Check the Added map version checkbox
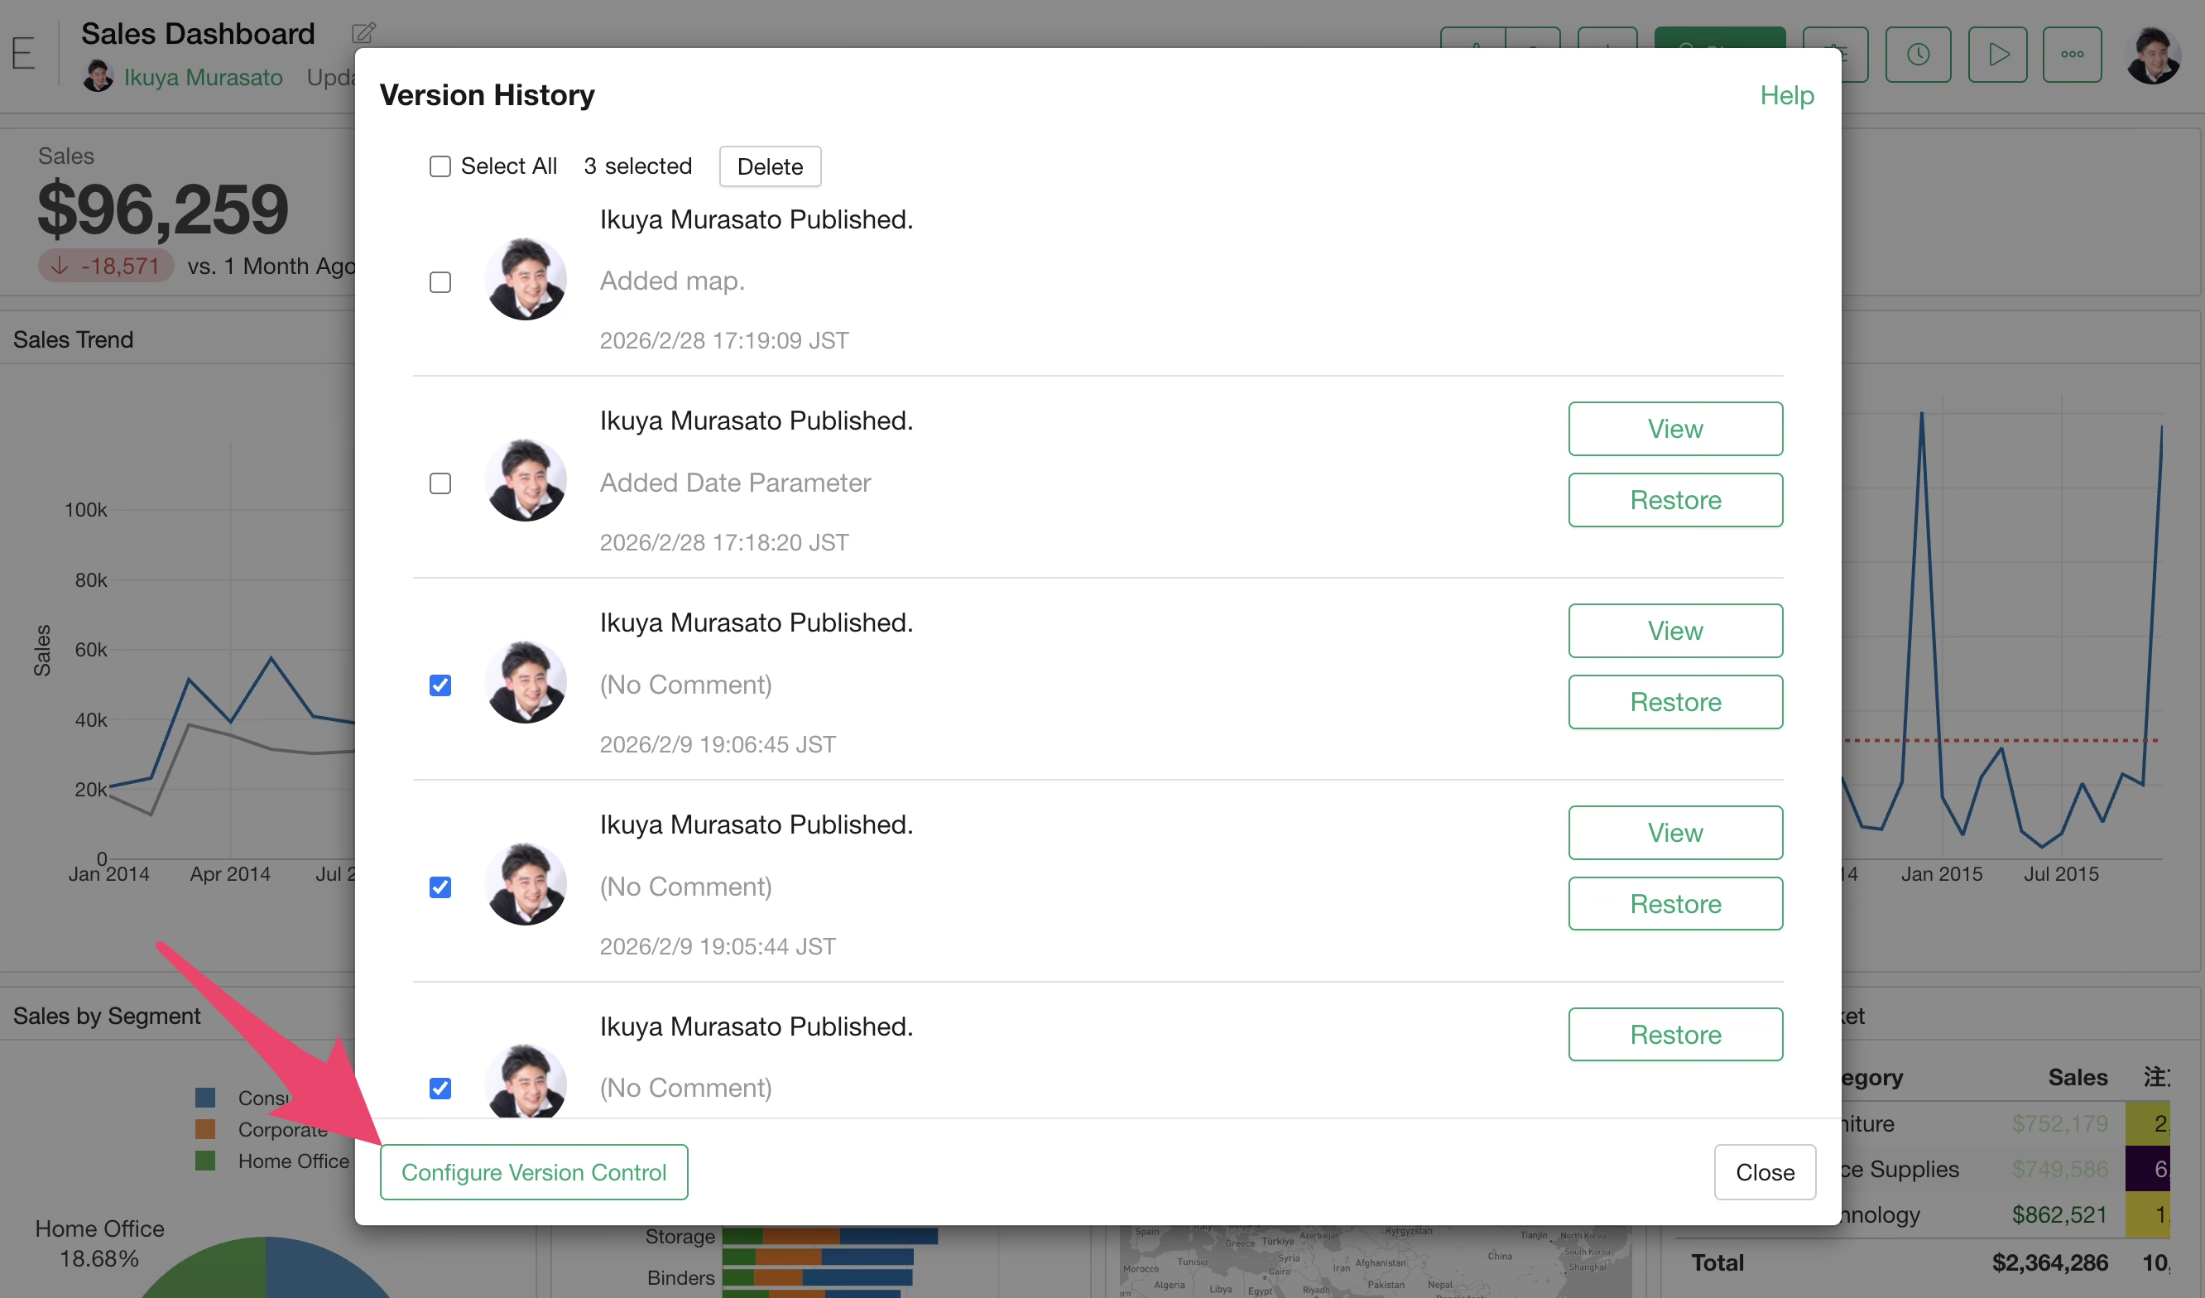Screen dimensions: 2205x1298 point(440,281)
